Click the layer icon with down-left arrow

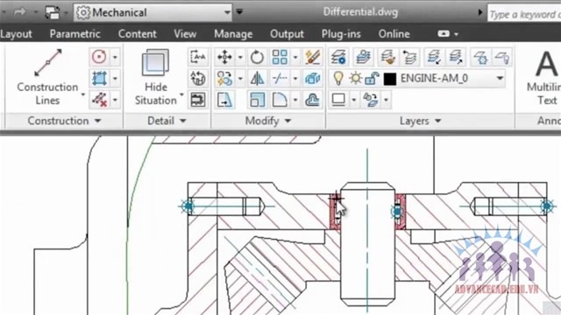point(434,57)
